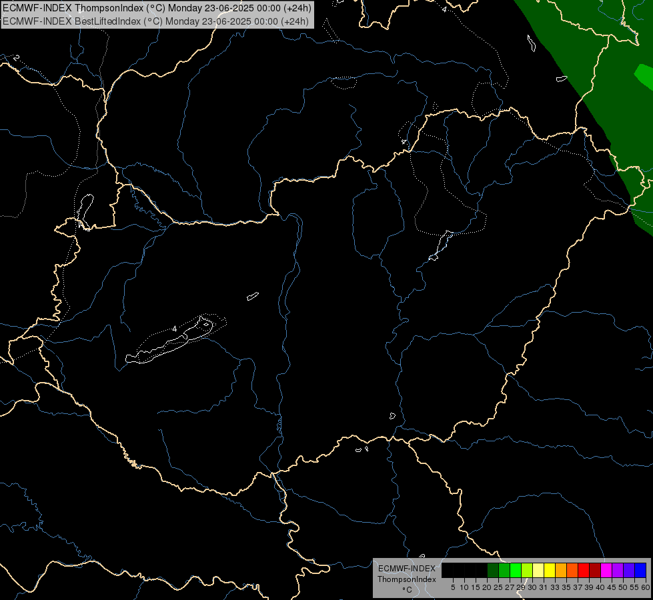Click the legend tick value 60
Viewport: 653px width, 600px height.
[x=646, y=587]
